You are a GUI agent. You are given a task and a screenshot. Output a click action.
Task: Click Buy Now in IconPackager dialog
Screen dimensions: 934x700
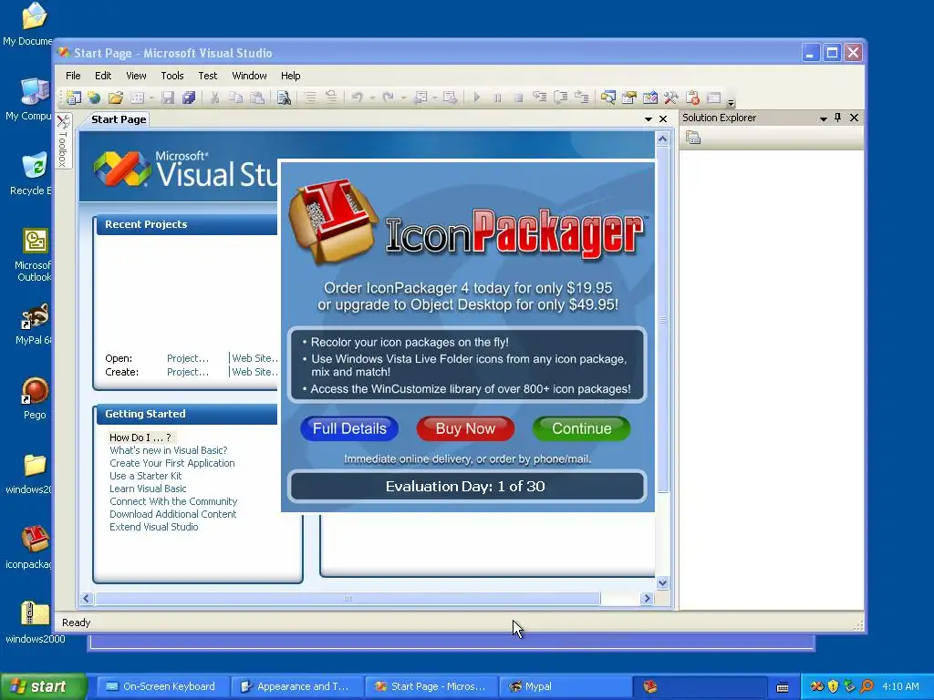(465, 428)
